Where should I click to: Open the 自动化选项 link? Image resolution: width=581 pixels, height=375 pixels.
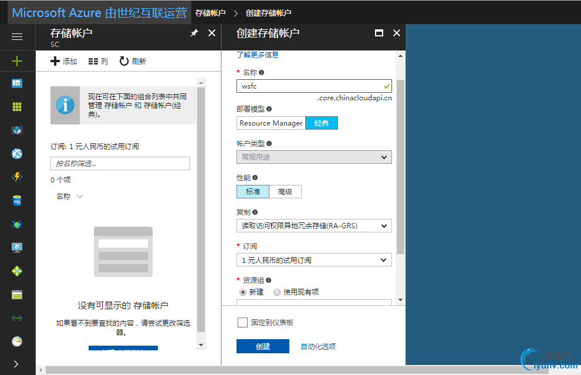tap(318, 346)
